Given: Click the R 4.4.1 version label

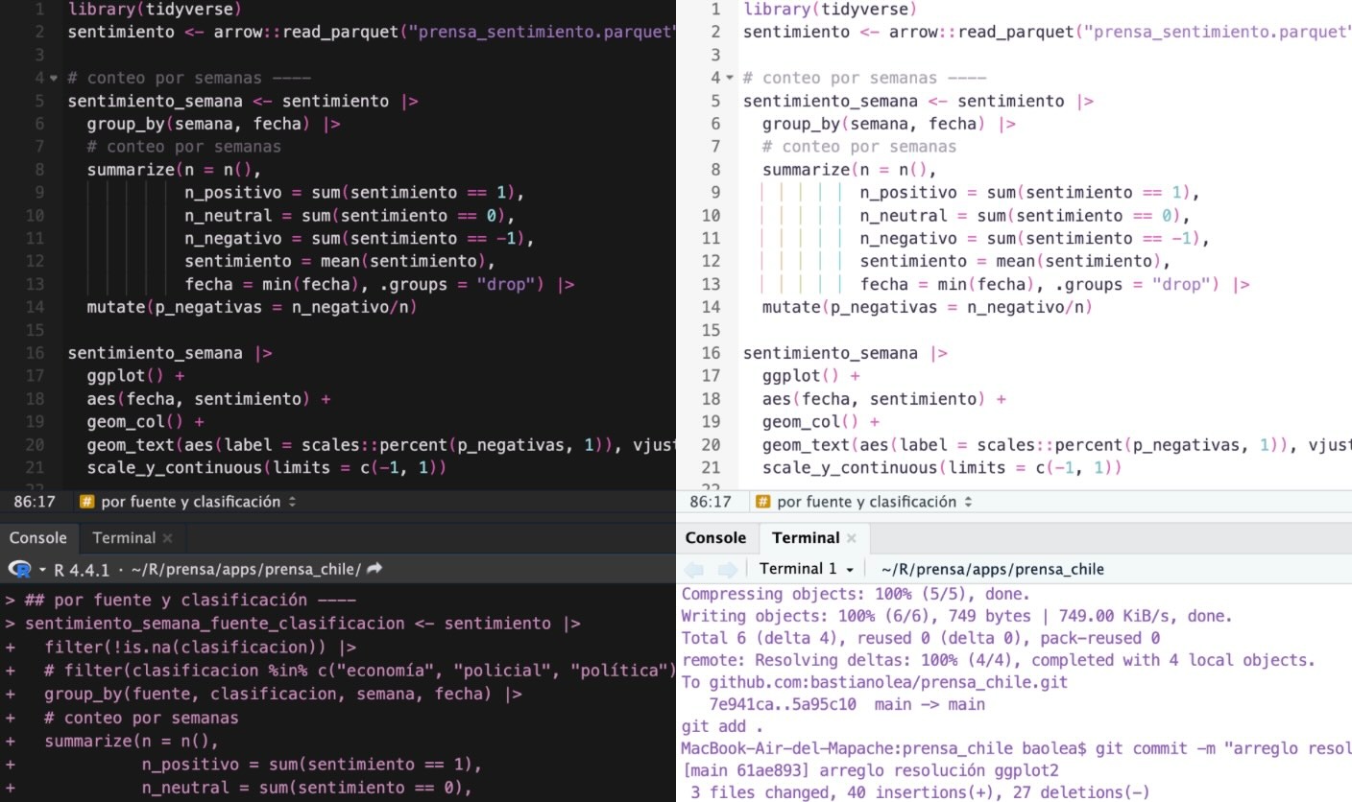Looking at the screenshot, I should point(81,569).
